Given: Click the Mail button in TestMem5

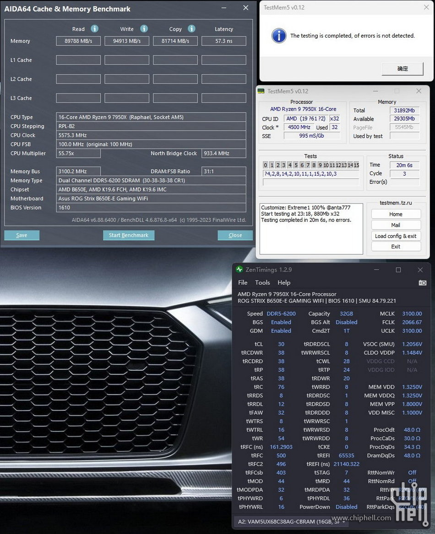Looking at the screenshot, I should [x=396, y=225].
